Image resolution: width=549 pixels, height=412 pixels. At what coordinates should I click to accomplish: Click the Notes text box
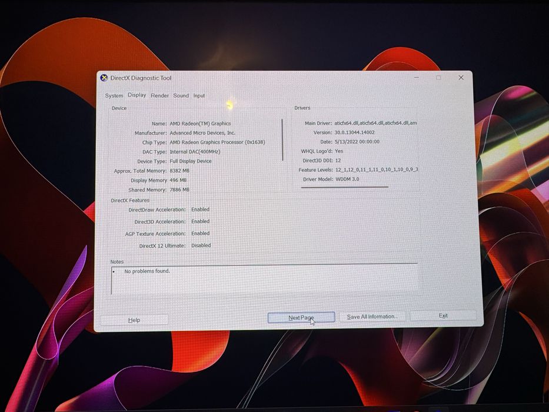tap(264, 280)
